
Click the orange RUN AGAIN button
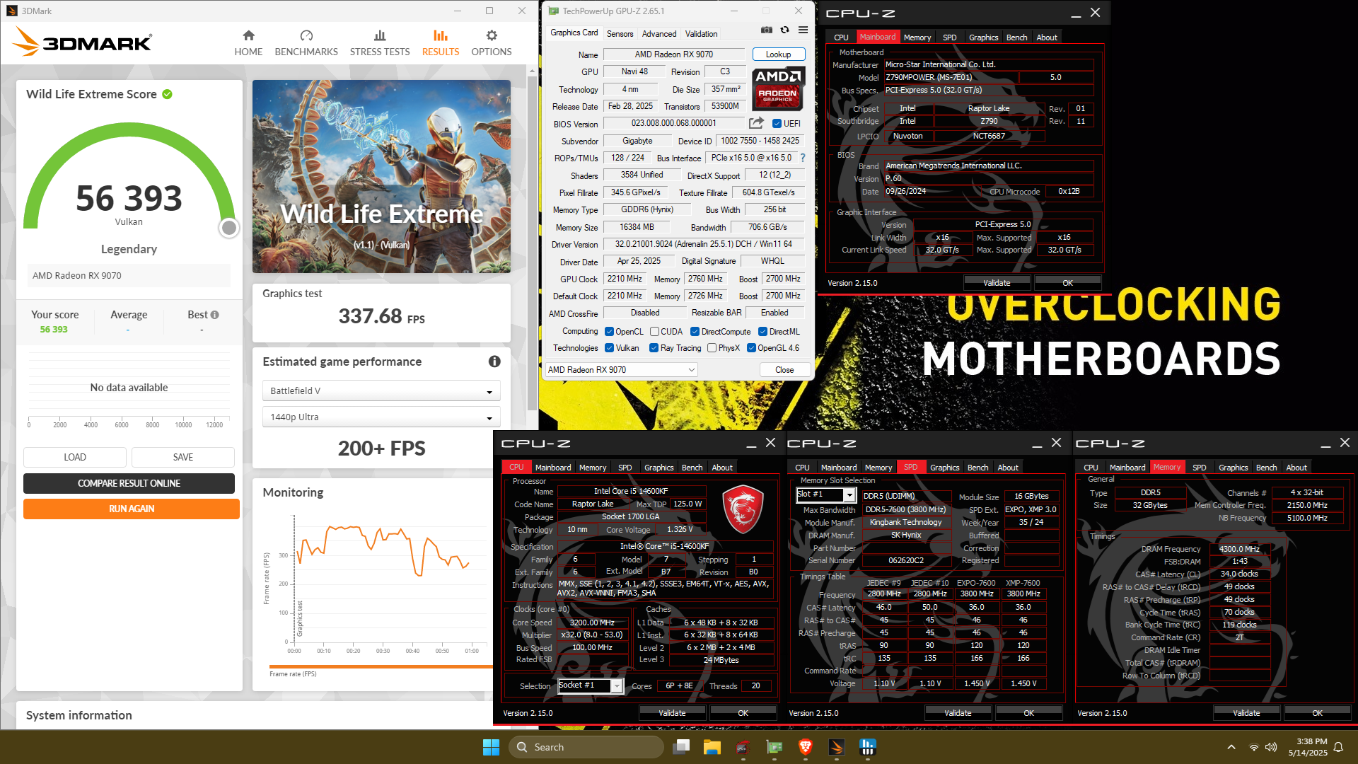click(131, 509)
